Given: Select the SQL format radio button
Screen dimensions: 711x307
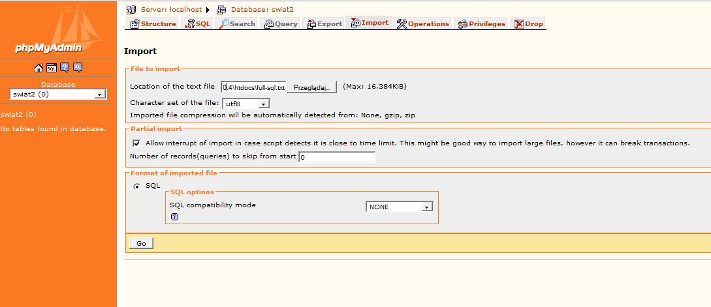Looking at the screenshot, I should point(136,186).
